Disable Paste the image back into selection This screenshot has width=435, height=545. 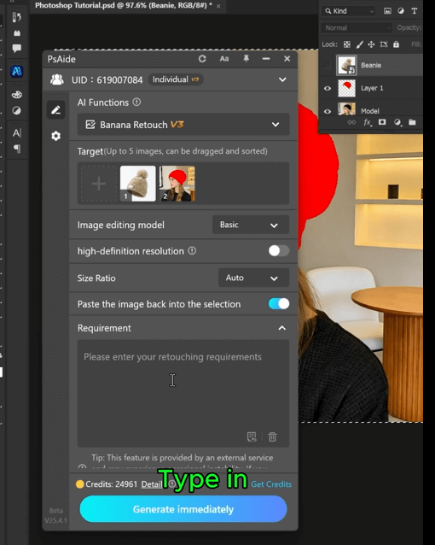278,304
